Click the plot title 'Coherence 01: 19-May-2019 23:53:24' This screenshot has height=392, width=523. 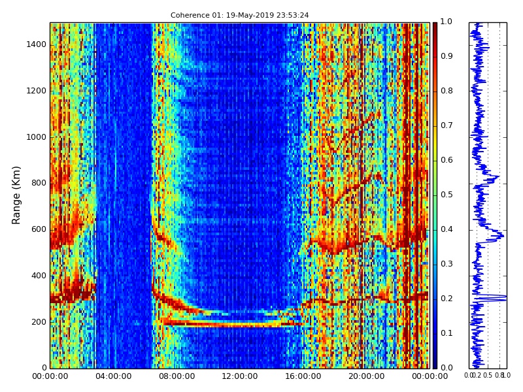pos(239,15)
